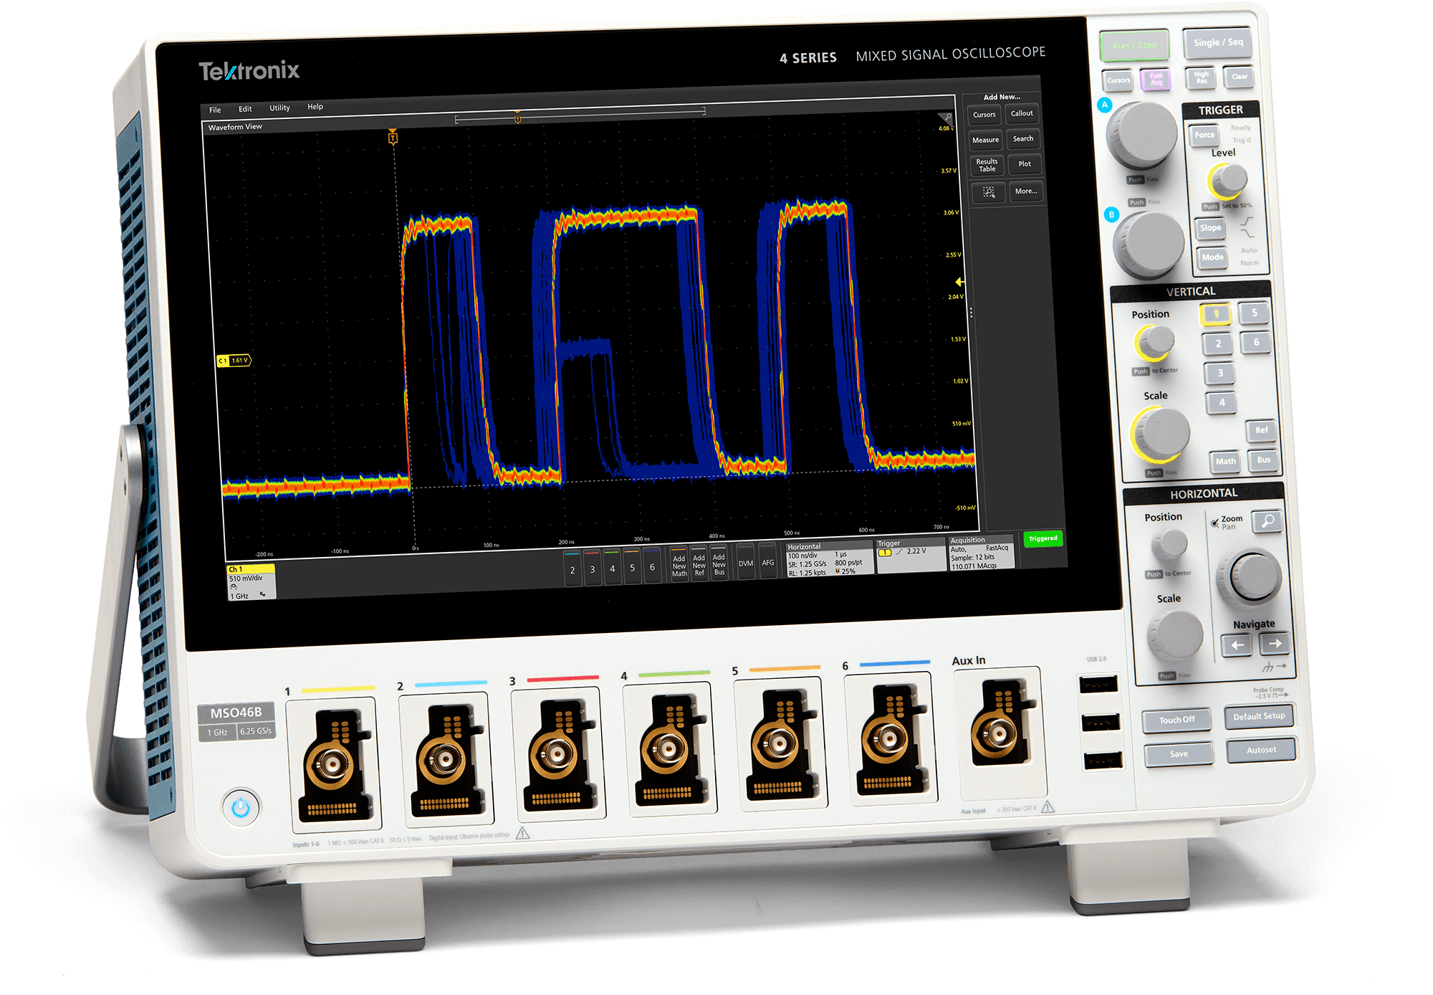This screenshot has height=995, width=1433.
Task: Tap the Clear button
Action: [x=1240, y=77]
